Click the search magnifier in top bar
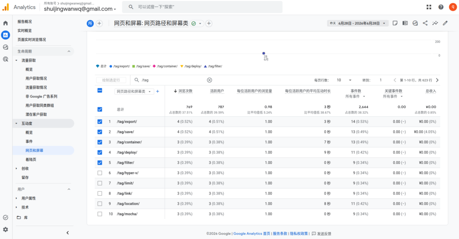Screen dimensions: 459x239 [x=131, y=7]
